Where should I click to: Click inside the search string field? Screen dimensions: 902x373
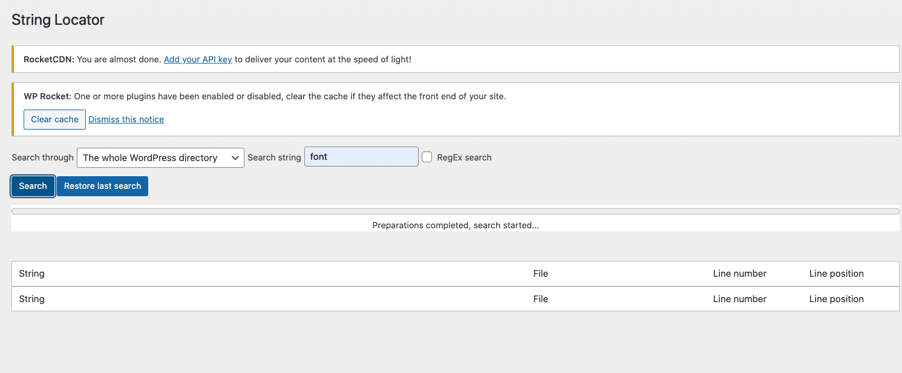(361, 156)
